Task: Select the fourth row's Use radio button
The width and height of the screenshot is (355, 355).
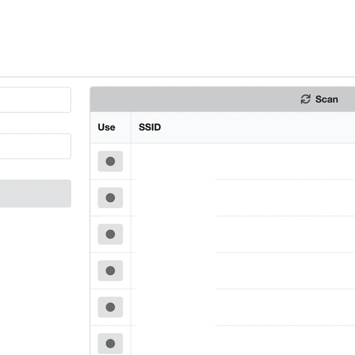Action: [x=110, y=270]
